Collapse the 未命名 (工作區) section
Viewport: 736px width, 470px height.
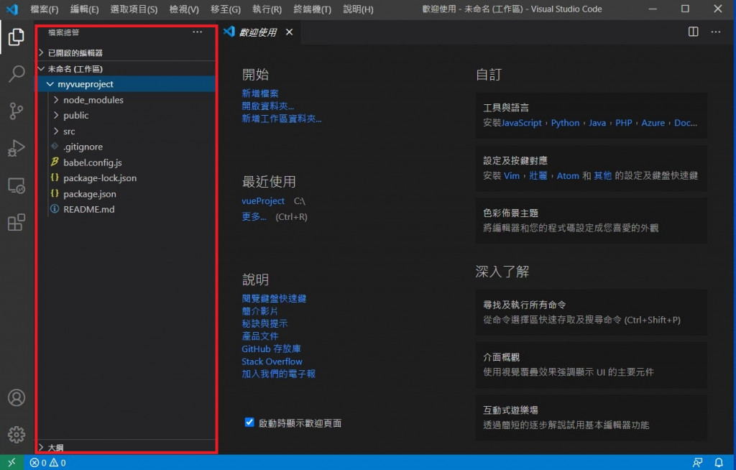(126, 68)
